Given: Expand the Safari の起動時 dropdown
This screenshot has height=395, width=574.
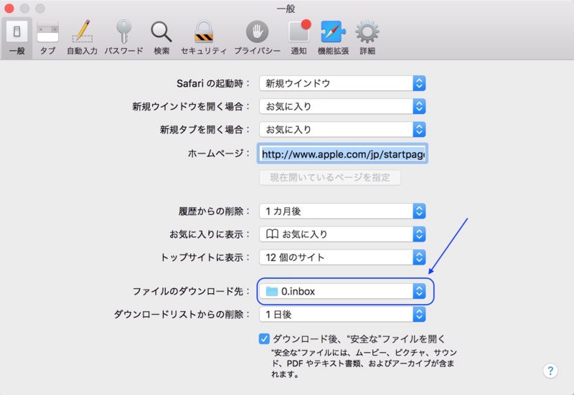Looking at the screenshot, I should pyautogui.click(x=342, y=83).
